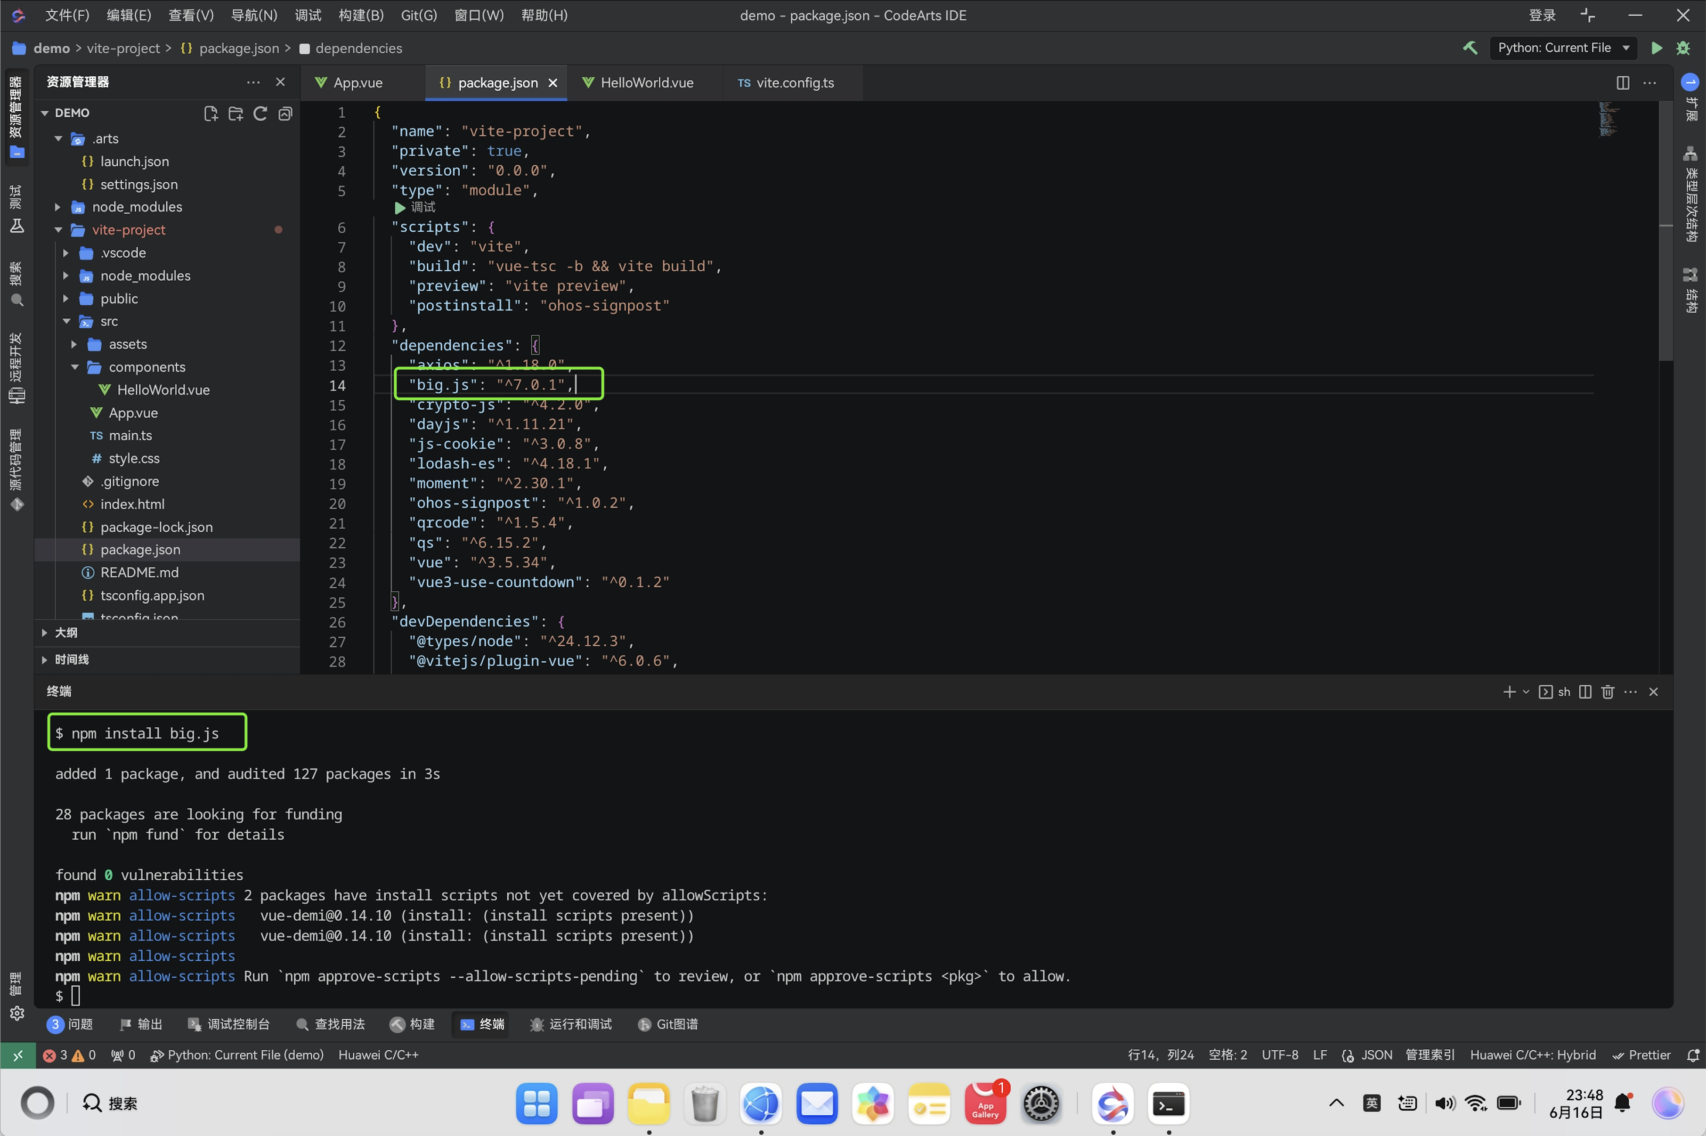Open notifications bell in status bar
The height and width of the screenshot is (1136, 1706).
pos(1692,1055)
